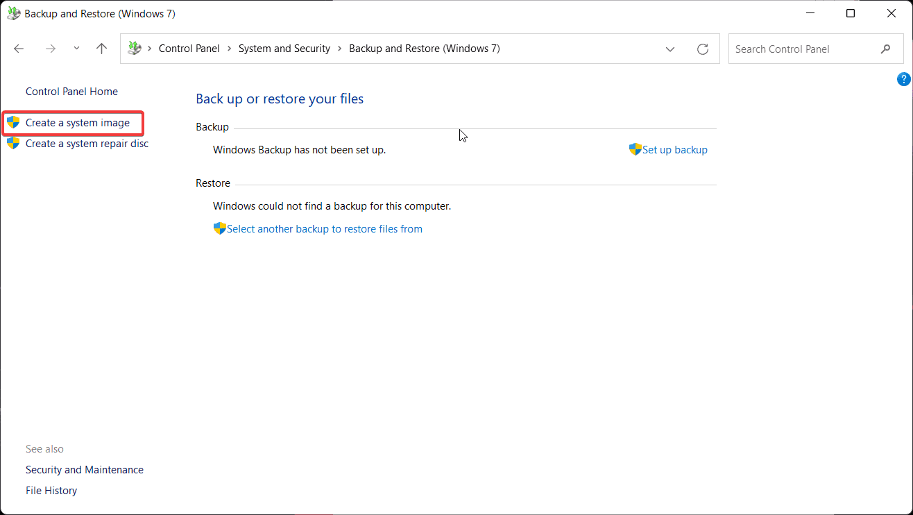Click 'Windows could not find a backup' text
Viewport: 913px width, 515px height.
[332, 206]
